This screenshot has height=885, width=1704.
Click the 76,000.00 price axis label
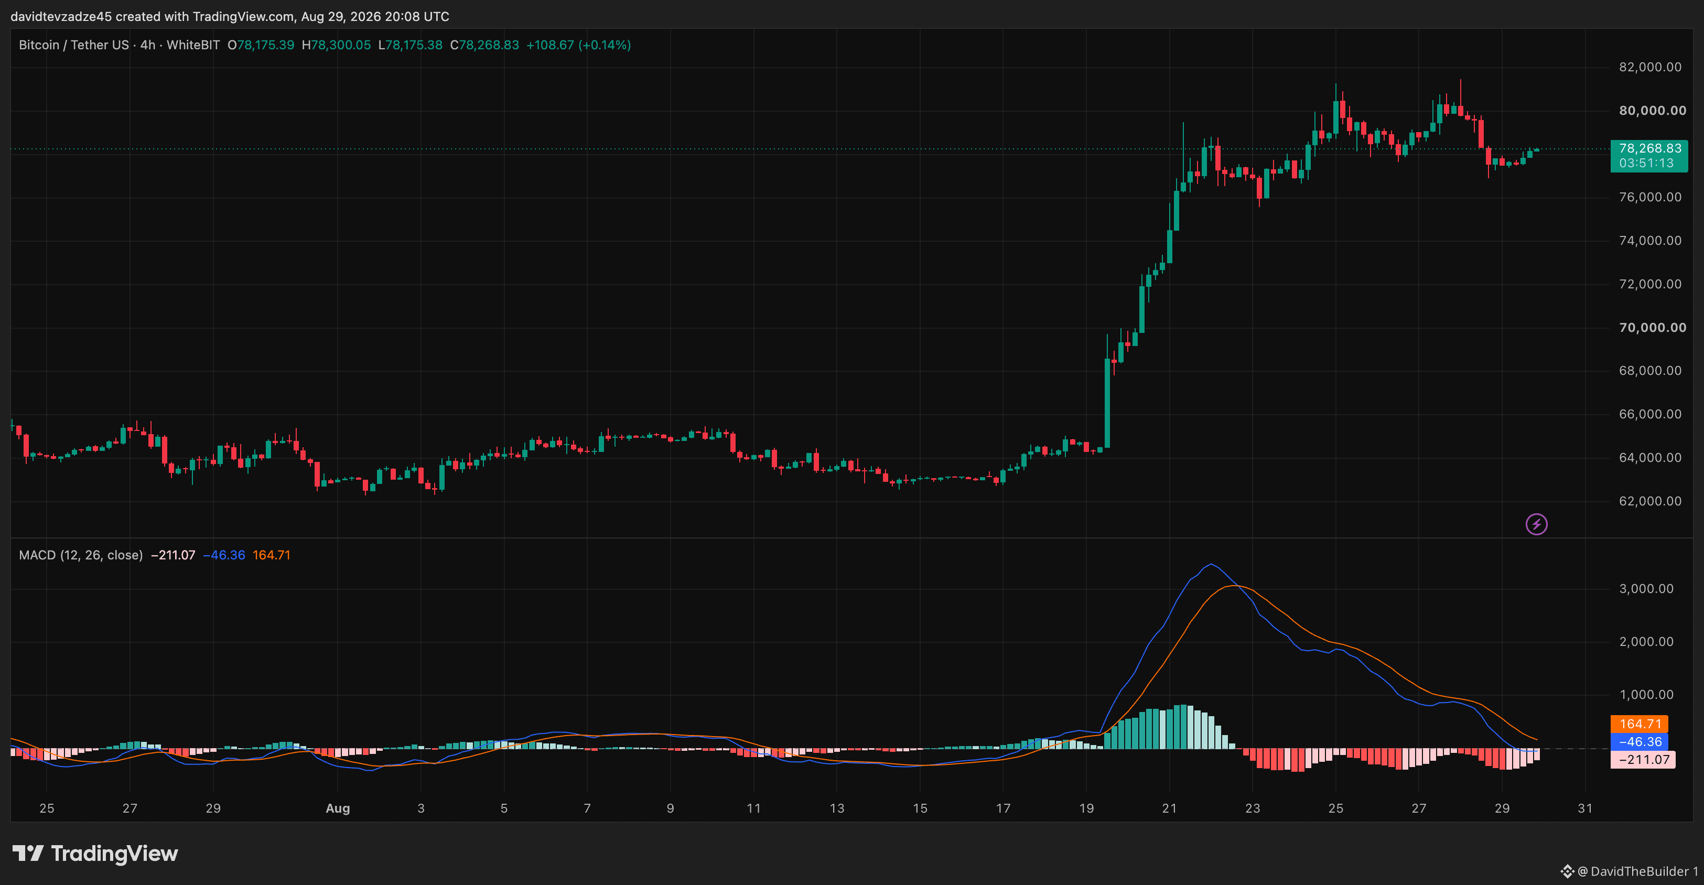click(1650, 197)
